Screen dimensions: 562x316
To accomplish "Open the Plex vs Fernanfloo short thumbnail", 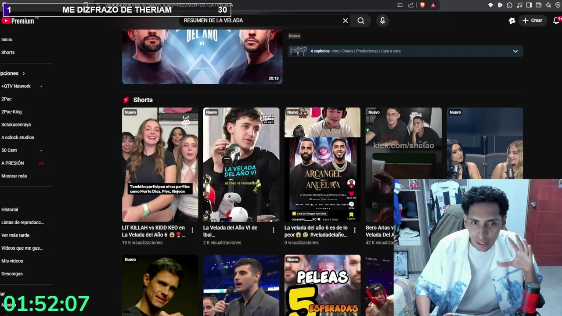I will (x=241, y=165).
